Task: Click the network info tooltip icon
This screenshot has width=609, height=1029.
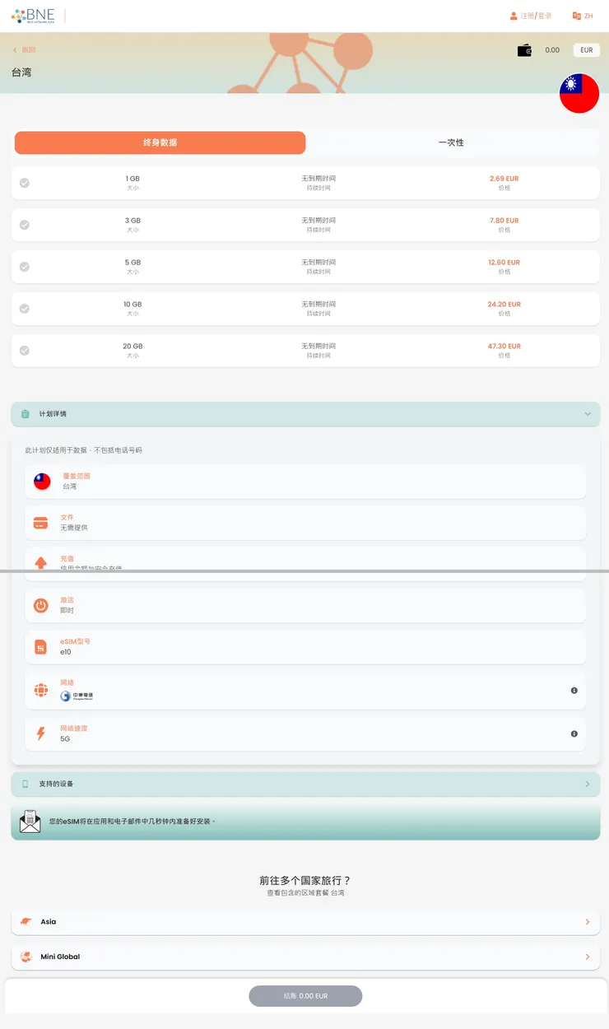Action: coord(574,690)
